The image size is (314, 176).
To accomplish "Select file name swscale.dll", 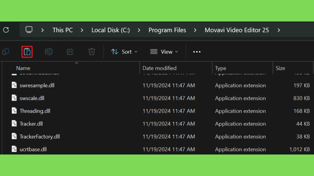I will tap(32, 98).
